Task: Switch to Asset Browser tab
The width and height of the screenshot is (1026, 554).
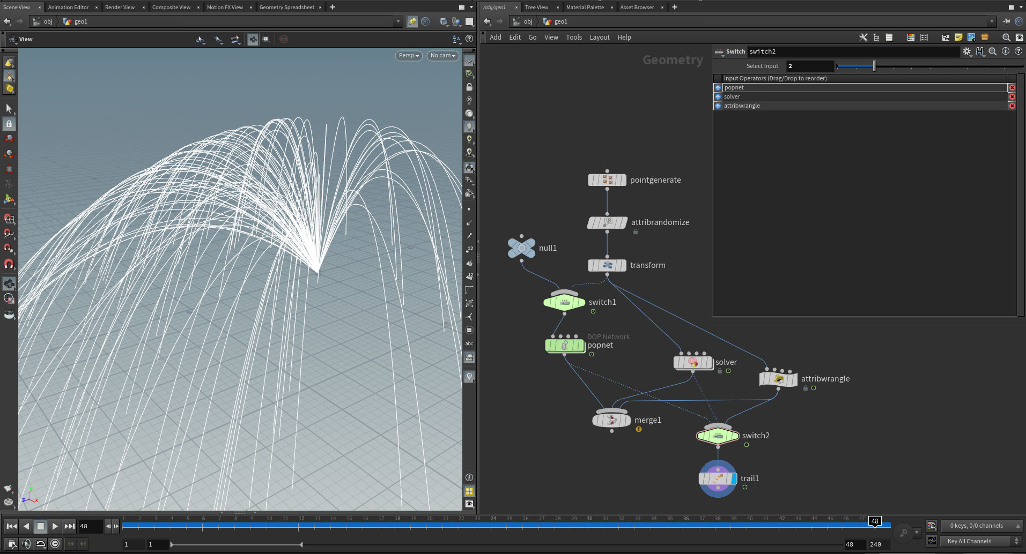Action: (637, 8)
